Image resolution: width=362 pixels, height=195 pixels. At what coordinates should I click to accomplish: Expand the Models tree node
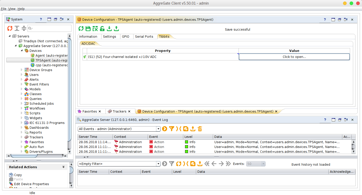tap(22, 89)
